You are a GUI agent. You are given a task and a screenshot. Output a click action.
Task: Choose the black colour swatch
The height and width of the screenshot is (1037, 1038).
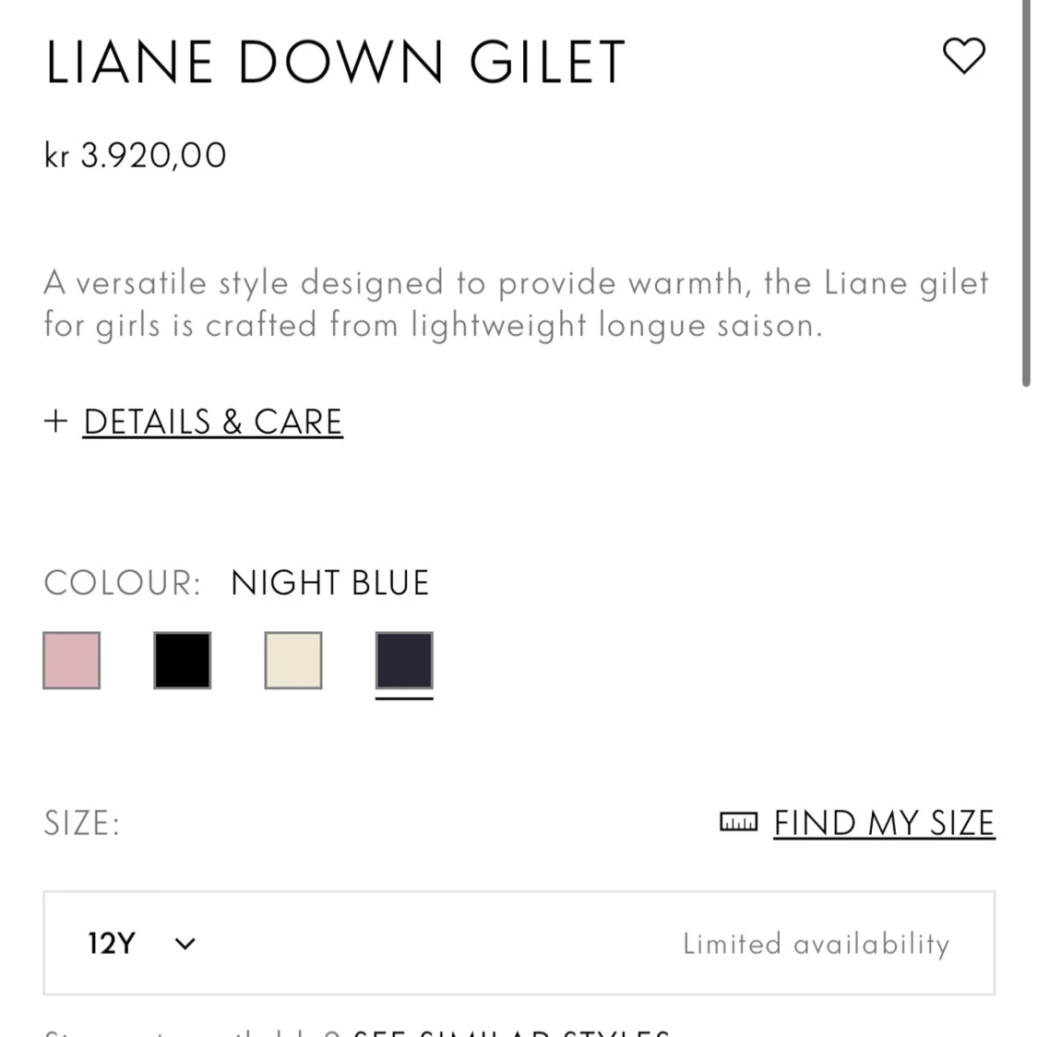[183, 661]
